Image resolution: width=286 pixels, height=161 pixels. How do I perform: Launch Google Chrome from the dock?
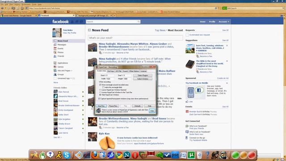[119, 155]
